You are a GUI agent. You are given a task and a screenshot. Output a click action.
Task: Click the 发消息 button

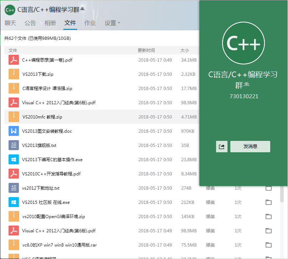pos(250,147)
